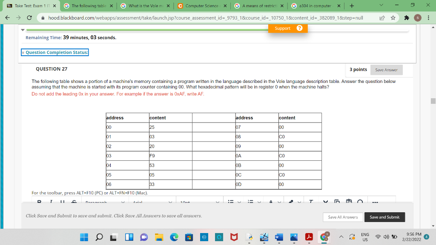Image resolution: width=436 pixels, height=245 pixels.
Task: Close the 'a304 in computer' tab
Action: tap(339, 6)
